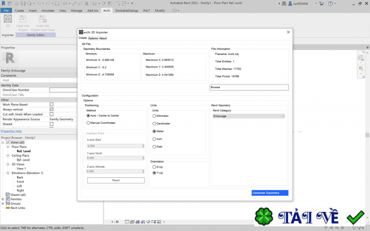This screenshot has height=231, width=370.
Task: Select Manual Coordinates positioning method
Action: (88, 123)
